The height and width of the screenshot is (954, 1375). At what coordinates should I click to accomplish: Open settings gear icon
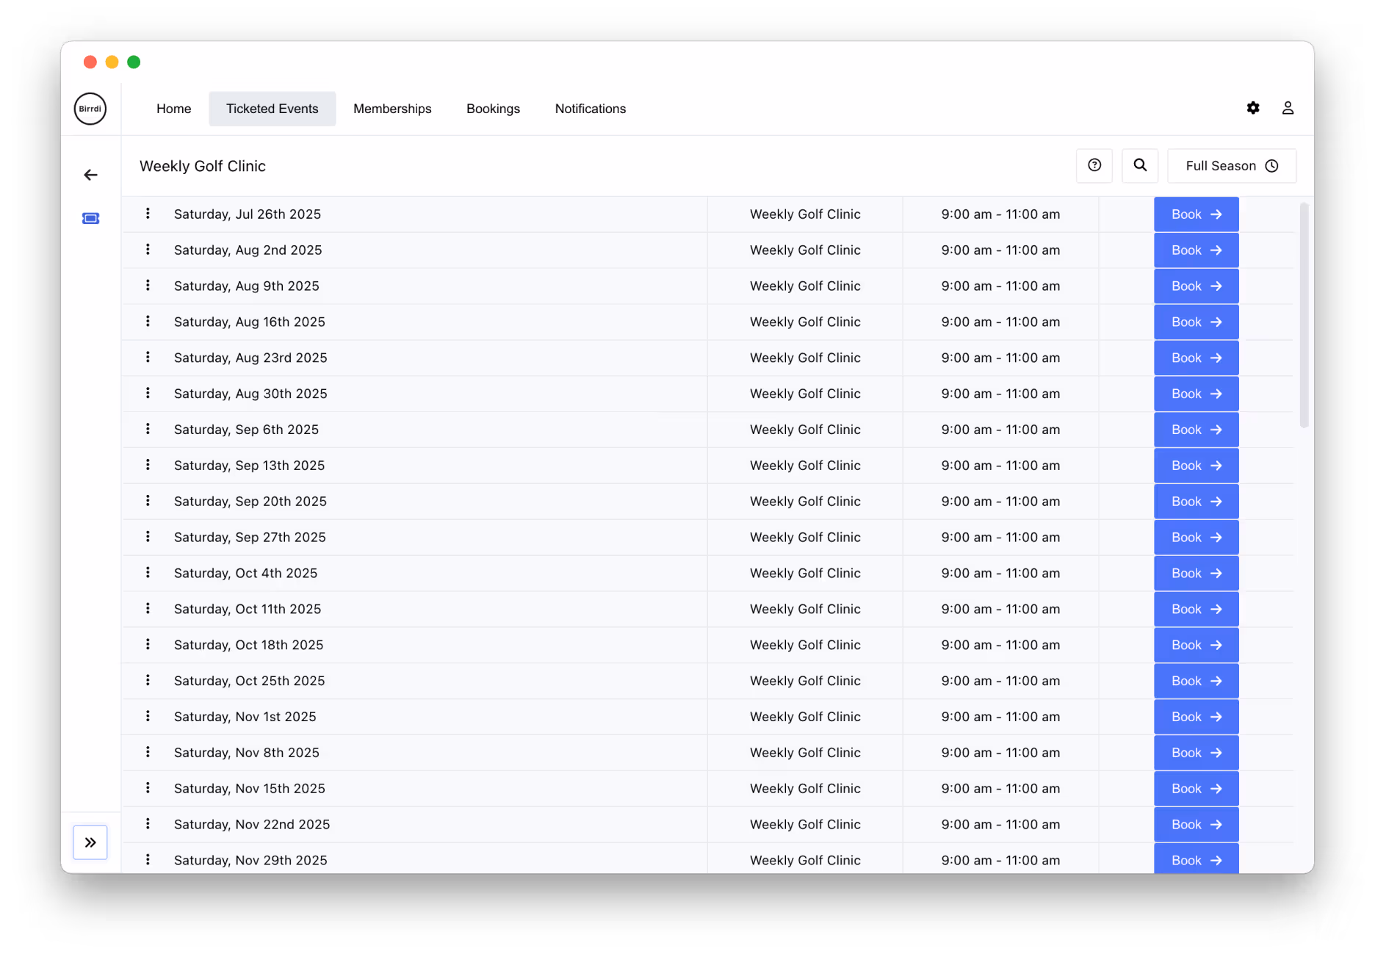pos(1253,108)
